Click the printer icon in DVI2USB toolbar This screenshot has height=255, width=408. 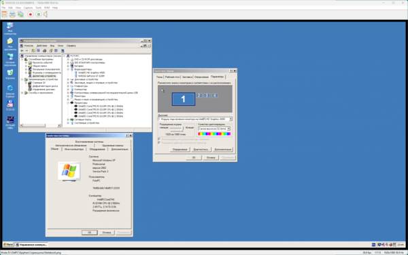tap(12, 14)
